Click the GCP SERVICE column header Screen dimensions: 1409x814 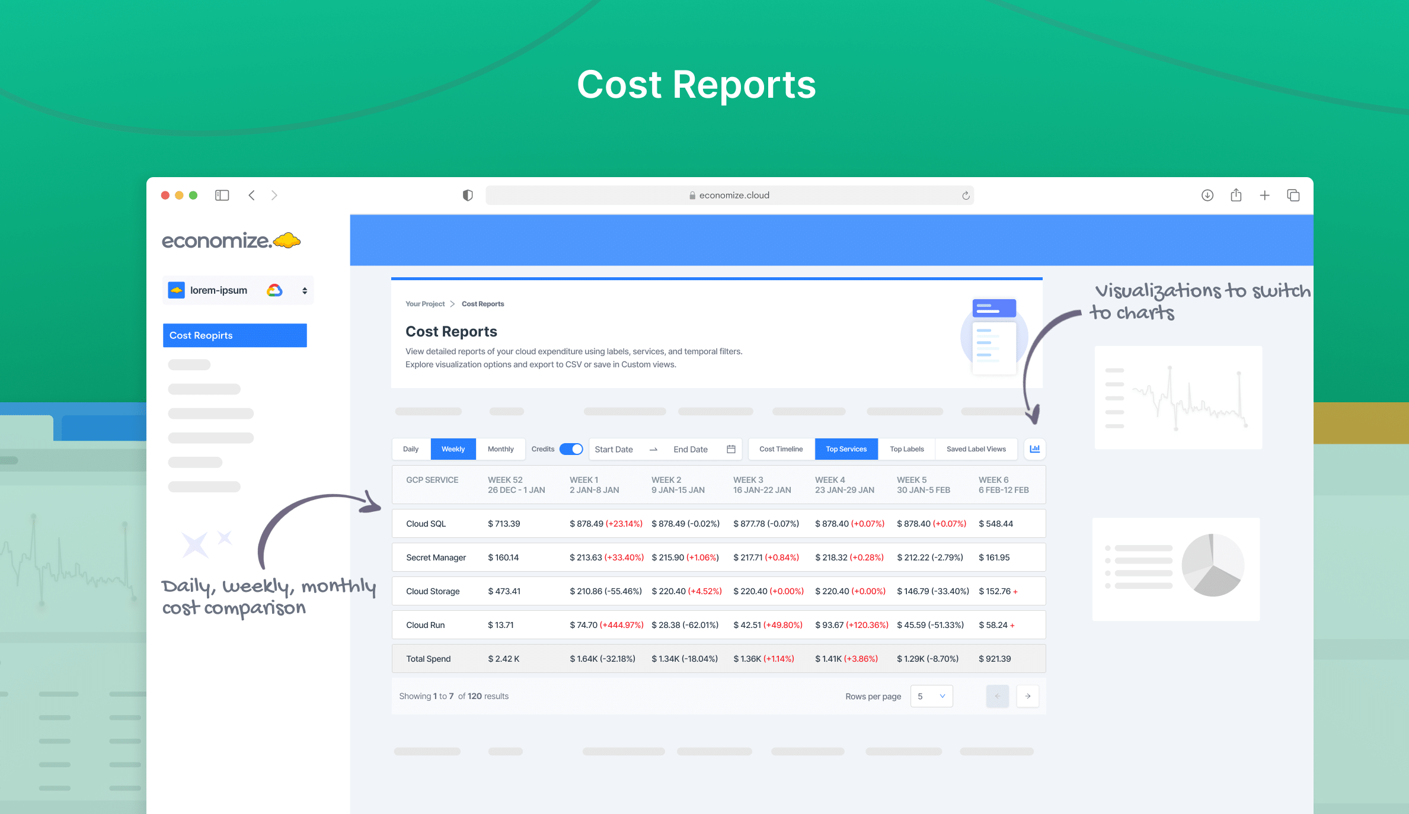coord(432,480)
